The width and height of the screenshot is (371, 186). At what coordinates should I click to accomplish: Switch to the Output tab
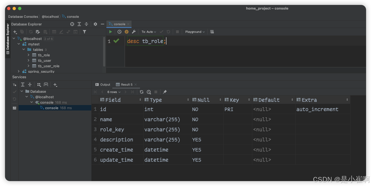103,85
